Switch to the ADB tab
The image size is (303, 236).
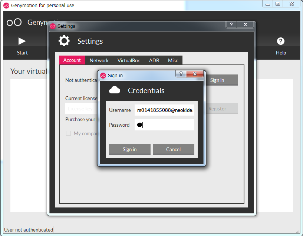154,60
